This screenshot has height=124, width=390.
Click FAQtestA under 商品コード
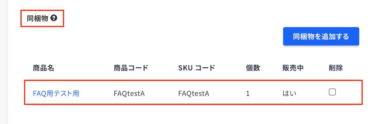tap(129, 94)
